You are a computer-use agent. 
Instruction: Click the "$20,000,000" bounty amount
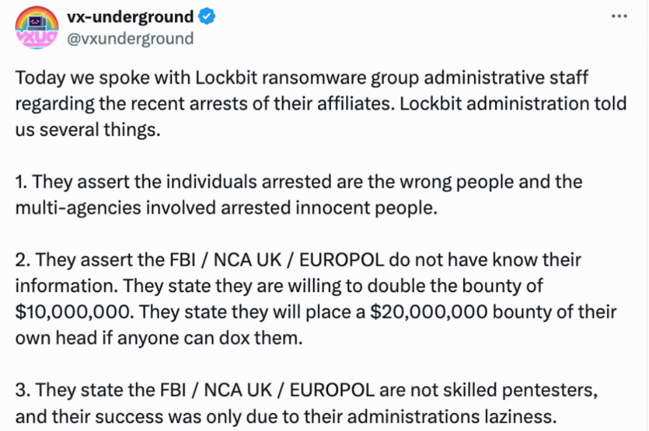click(428, 312)
